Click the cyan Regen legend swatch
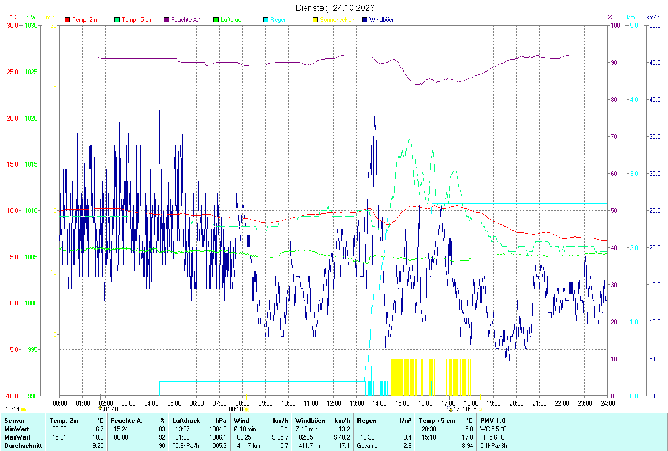The width and height of the screenshot is (668, 451). point(266,20)
